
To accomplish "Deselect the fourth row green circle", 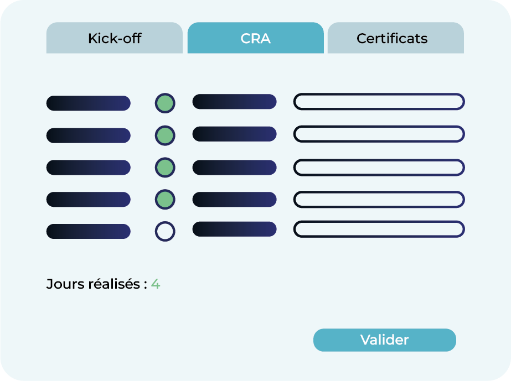I will [x=165, y=199].
